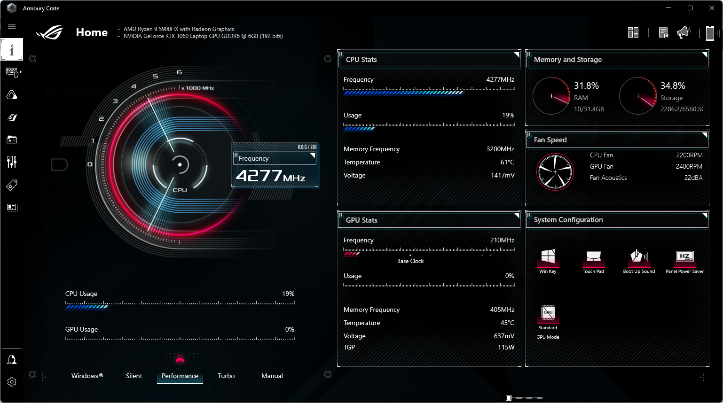Click the first page indicator dot
This screenshot has height=403, width=723.
[509, 398]
